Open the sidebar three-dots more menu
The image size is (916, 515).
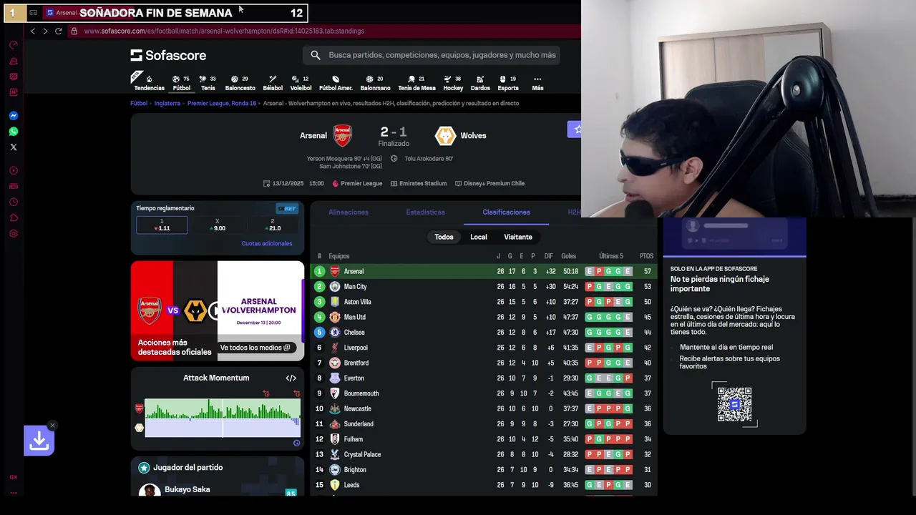coord(13,493)
